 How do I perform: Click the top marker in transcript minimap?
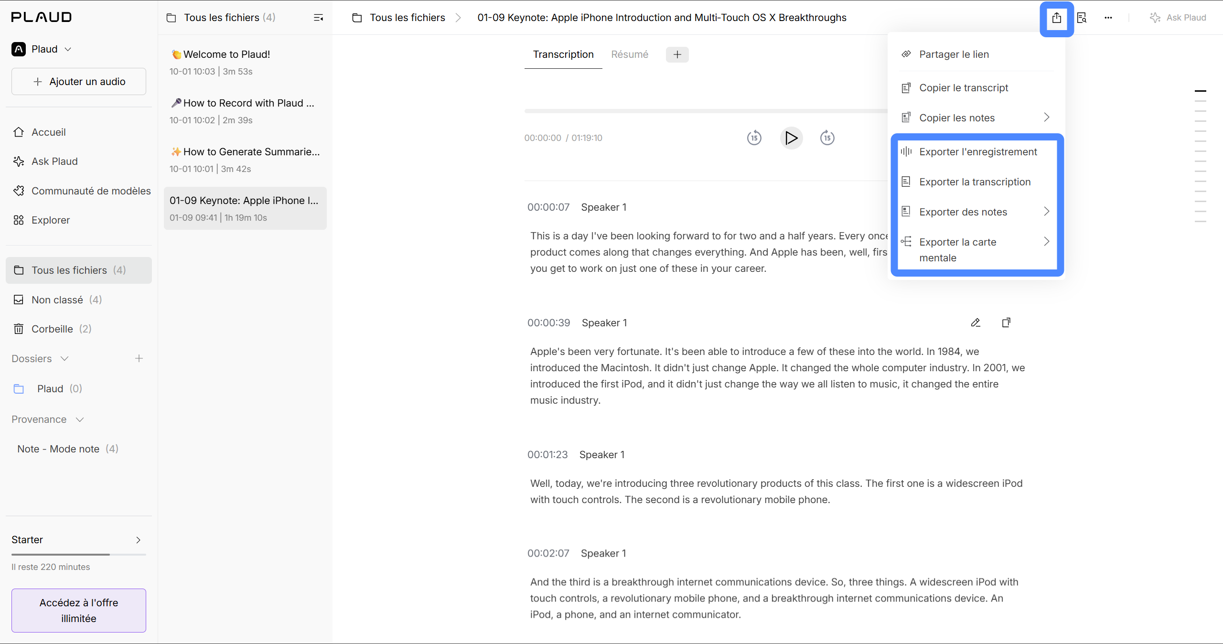tap(1201, 91)
